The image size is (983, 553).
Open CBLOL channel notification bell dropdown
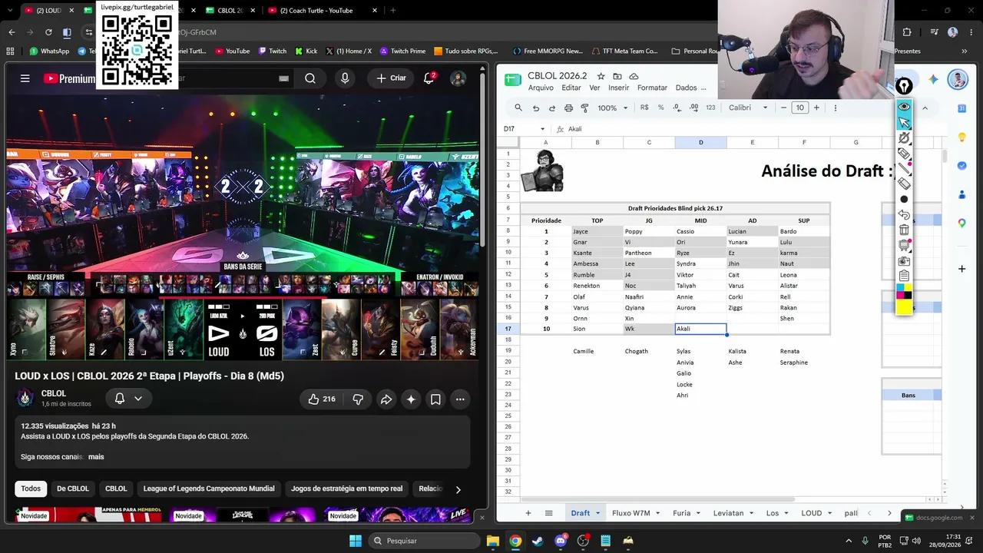pos(128,399)
